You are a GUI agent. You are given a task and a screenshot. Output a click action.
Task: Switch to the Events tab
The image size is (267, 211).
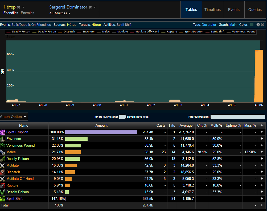pyautogui.click(x=234, y=10)
